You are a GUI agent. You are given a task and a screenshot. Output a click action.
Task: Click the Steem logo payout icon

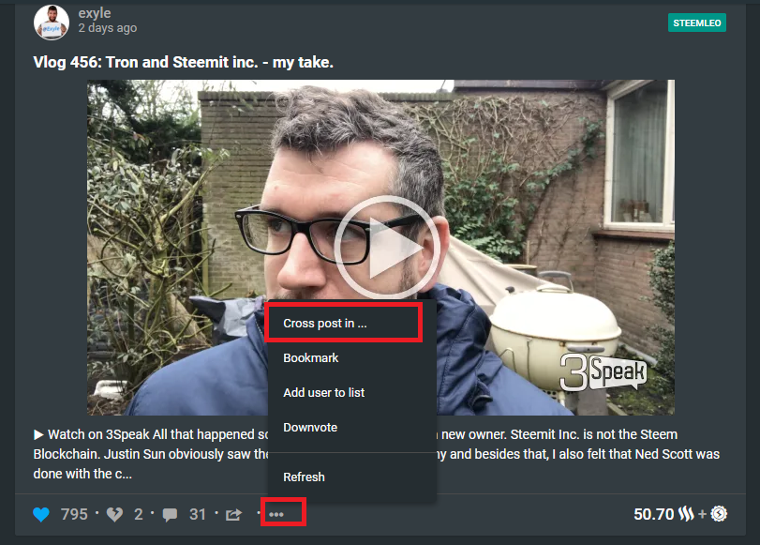[x=686, y=513]
